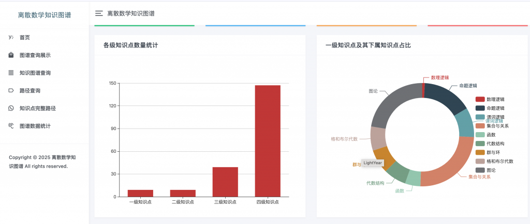Click the 各级知识点数量统计 card title

point(130,45)
